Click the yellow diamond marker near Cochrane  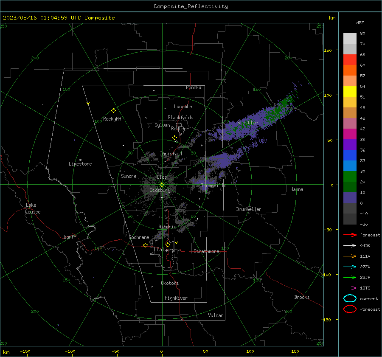click(x=145, y=245)
